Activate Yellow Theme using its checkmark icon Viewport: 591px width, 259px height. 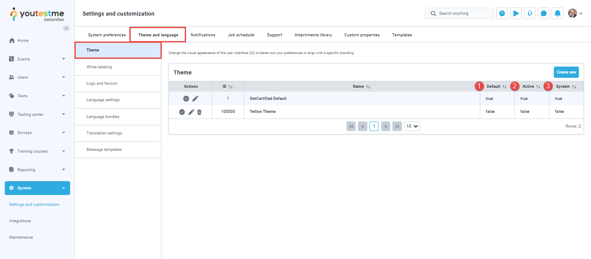pos(182,112)
